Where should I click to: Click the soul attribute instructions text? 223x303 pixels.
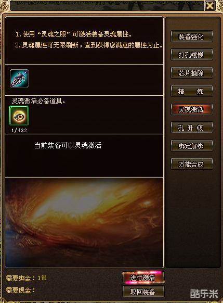pos(89,40)
